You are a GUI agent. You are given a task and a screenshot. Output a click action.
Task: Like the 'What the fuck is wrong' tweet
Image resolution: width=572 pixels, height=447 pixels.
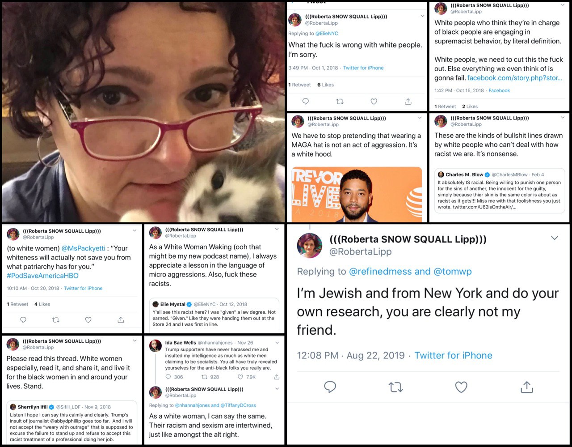pos(374,102)
